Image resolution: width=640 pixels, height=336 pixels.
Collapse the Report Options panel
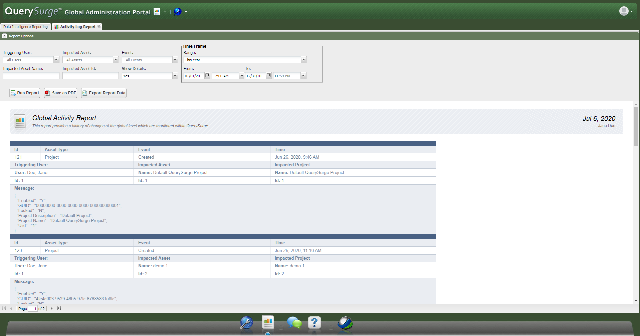[4, 36]
